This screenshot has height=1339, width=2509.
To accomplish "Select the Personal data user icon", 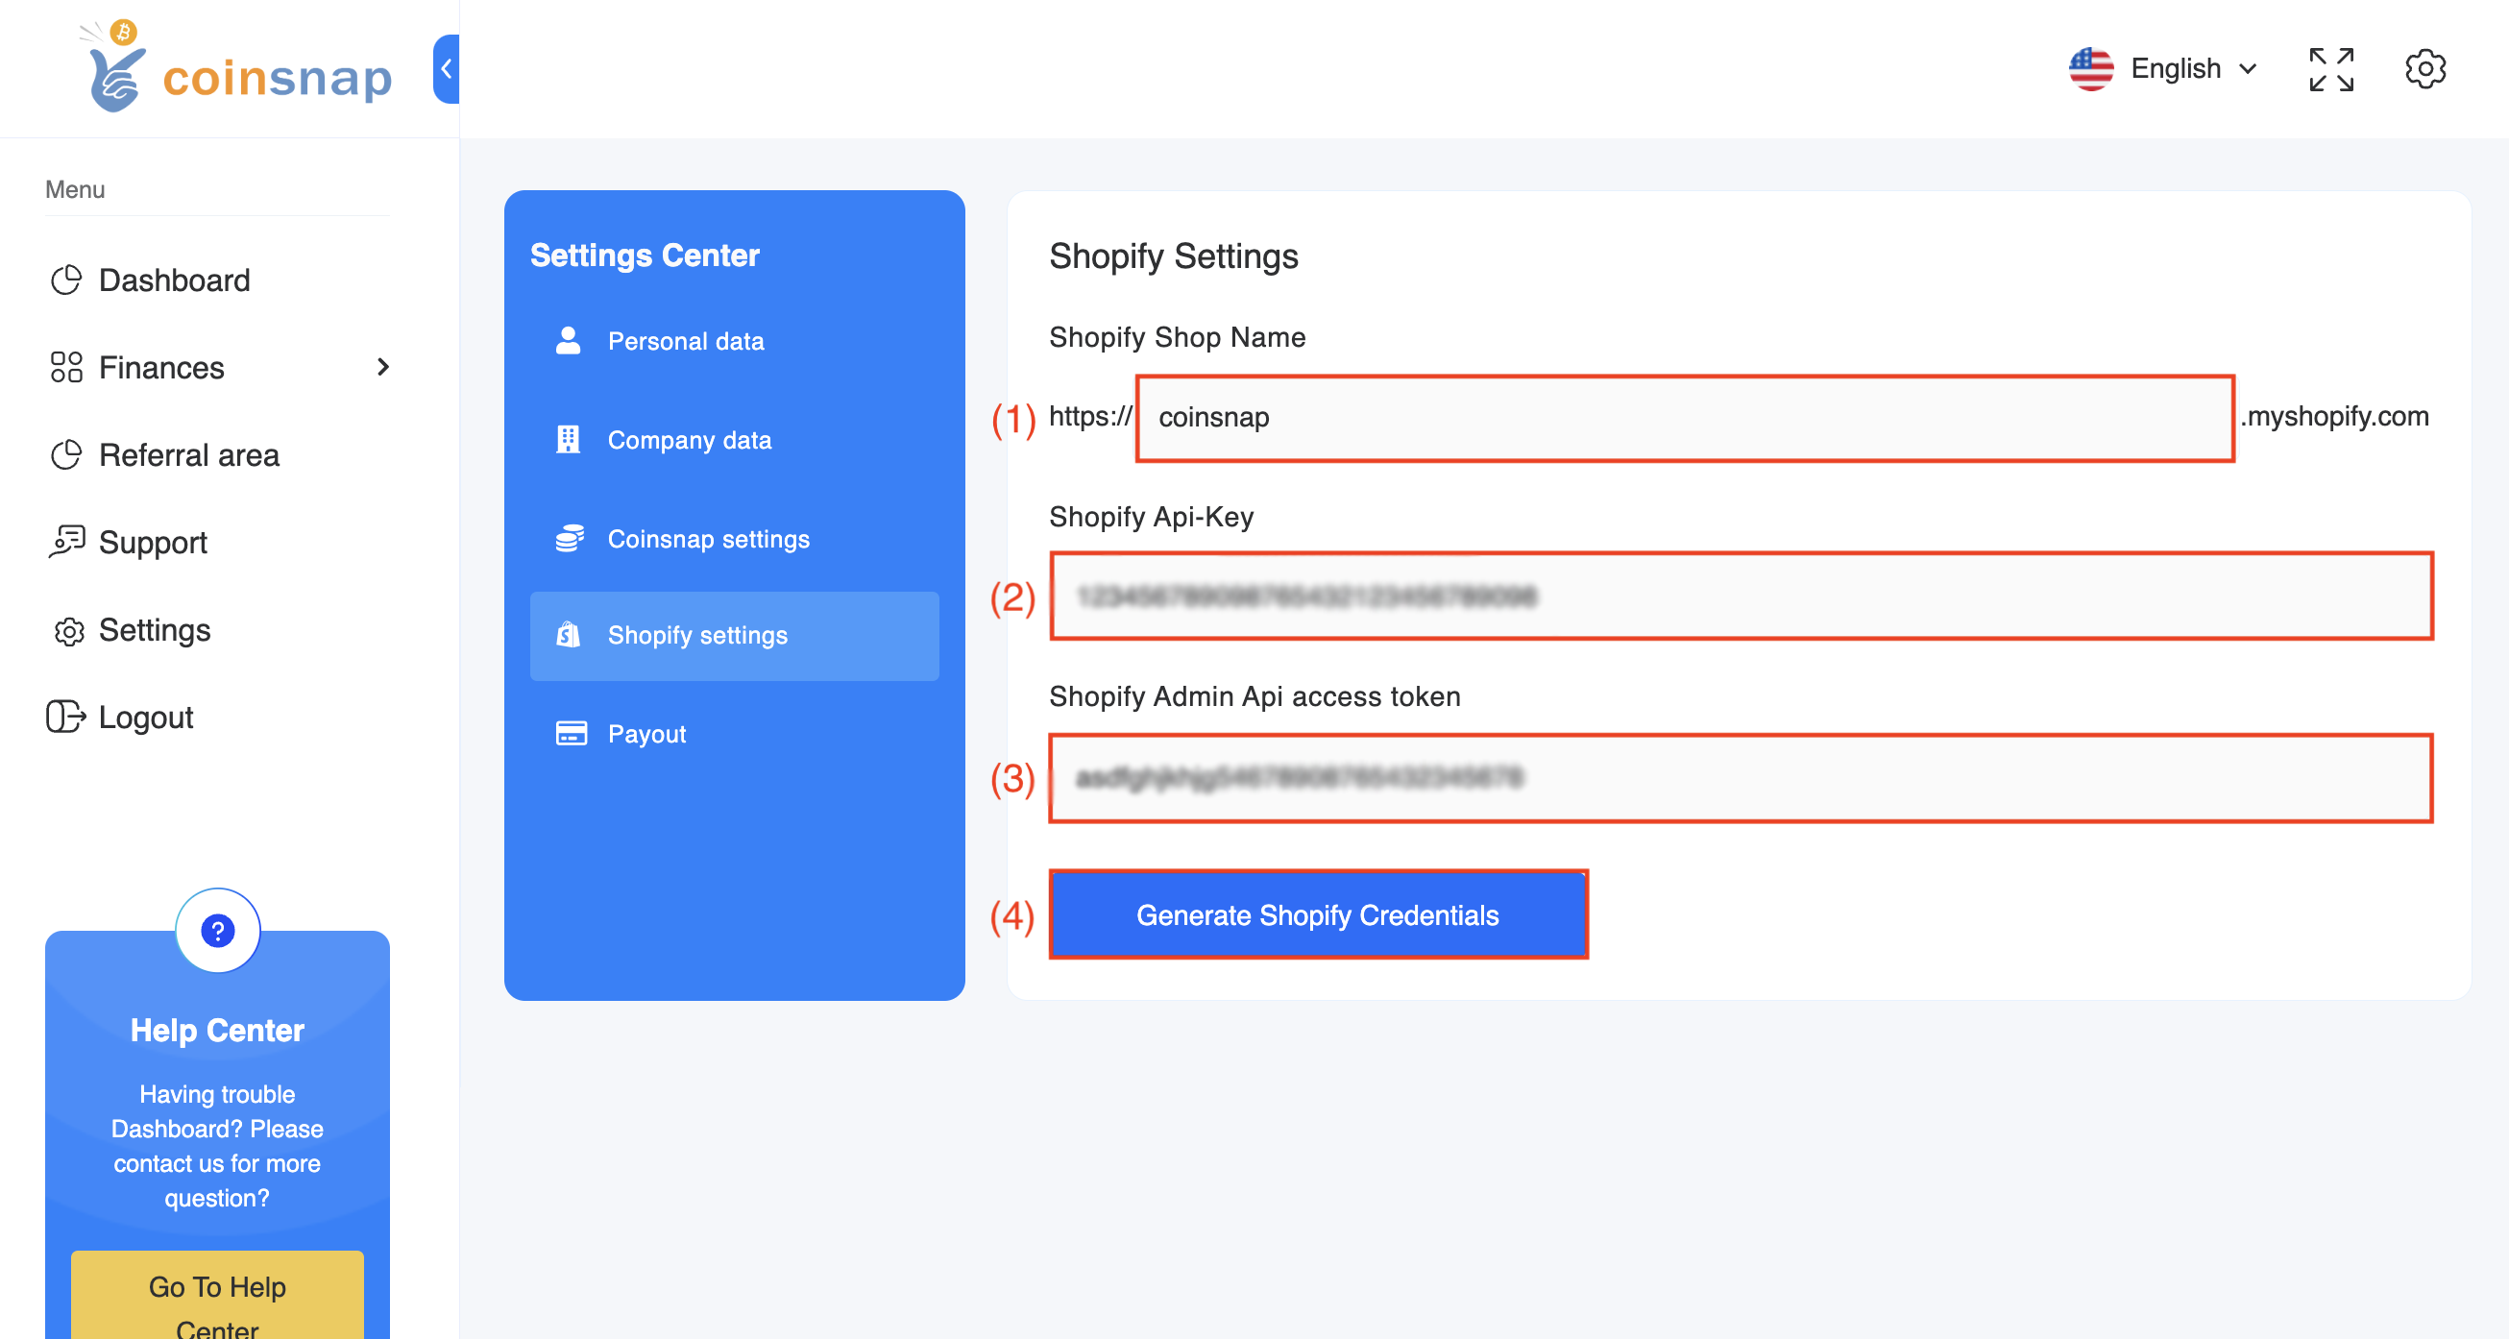I will pyautogui.click(x=568, y=341).
